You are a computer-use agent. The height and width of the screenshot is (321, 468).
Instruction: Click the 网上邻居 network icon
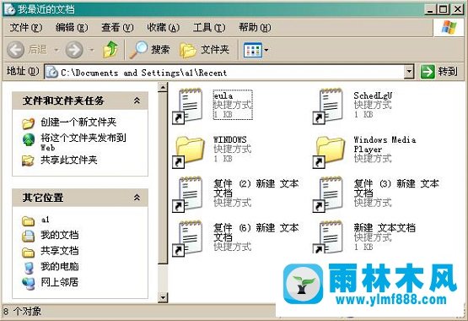(29, 283)
